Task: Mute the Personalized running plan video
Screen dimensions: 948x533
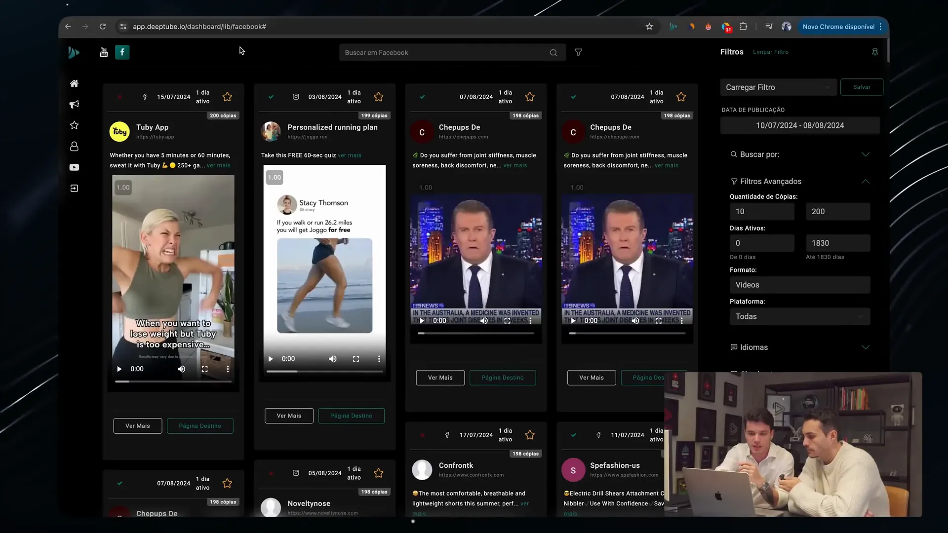Action: coord(333,359)
